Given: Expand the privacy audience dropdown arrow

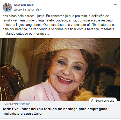Looking at the screenshot, I should pyautogui.click(x=41, y=10).
